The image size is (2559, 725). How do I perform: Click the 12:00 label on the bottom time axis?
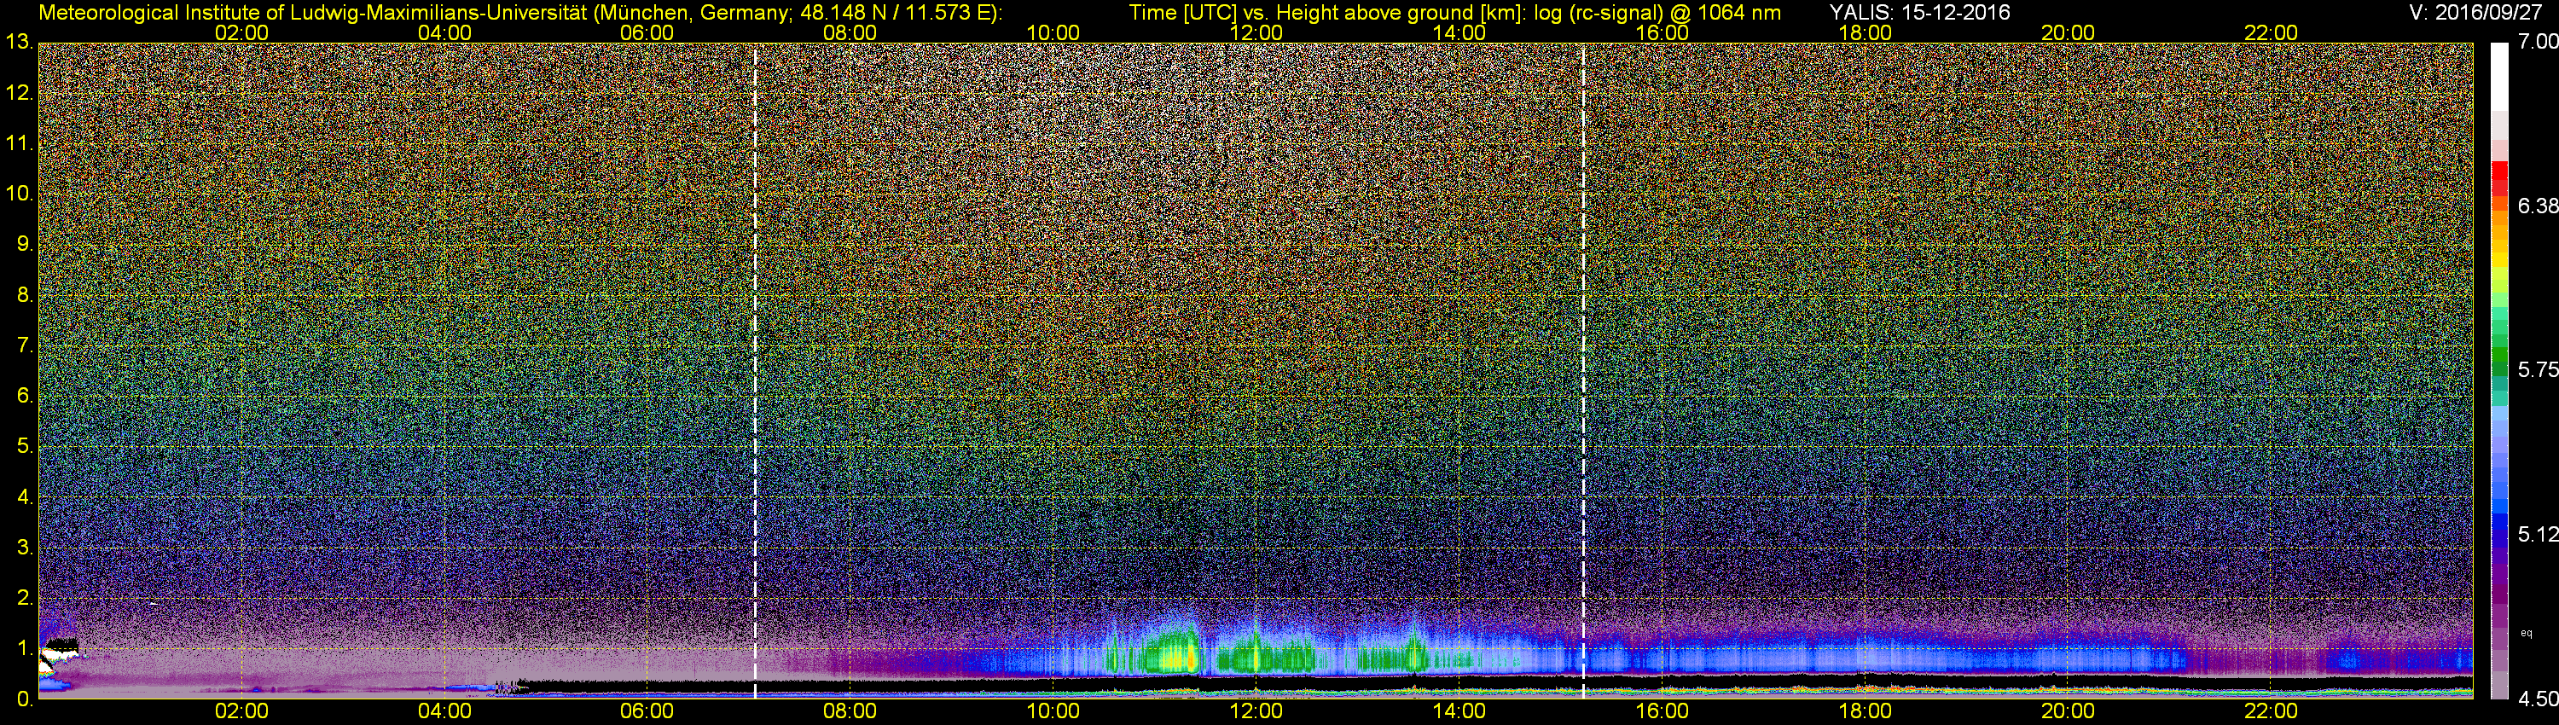pos(1256,711)
